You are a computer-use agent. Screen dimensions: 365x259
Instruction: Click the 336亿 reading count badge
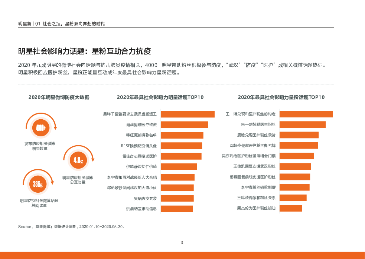[x=38, y=184]
